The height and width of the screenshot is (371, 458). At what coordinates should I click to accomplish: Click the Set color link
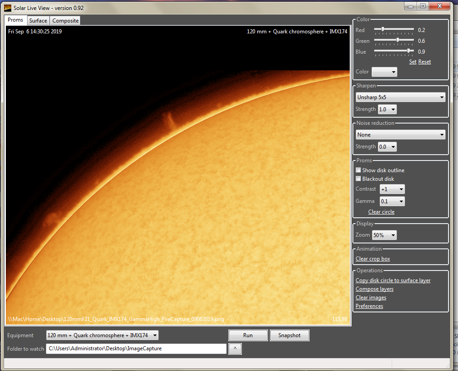[x=412, y=62]
